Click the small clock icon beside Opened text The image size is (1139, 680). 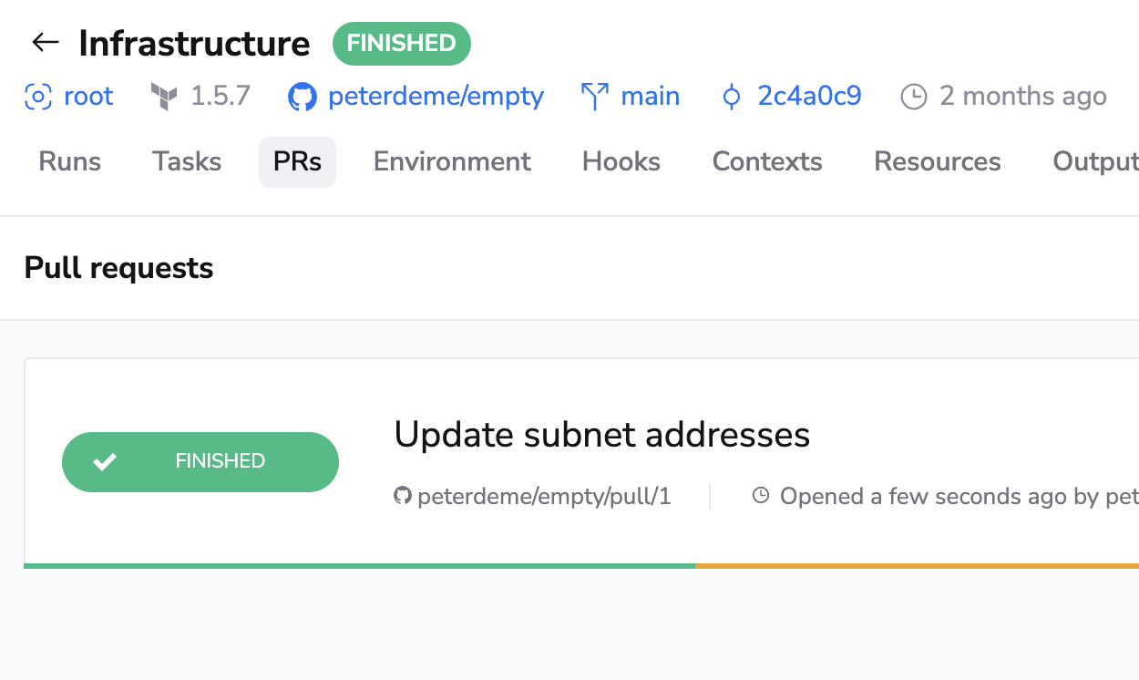point(761,496)
